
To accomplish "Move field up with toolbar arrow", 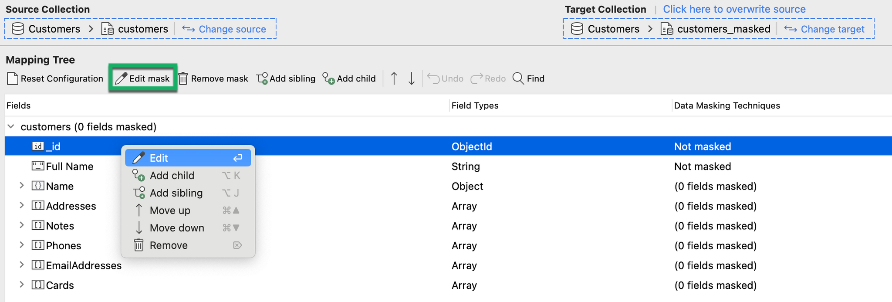I will click(394, 78).
